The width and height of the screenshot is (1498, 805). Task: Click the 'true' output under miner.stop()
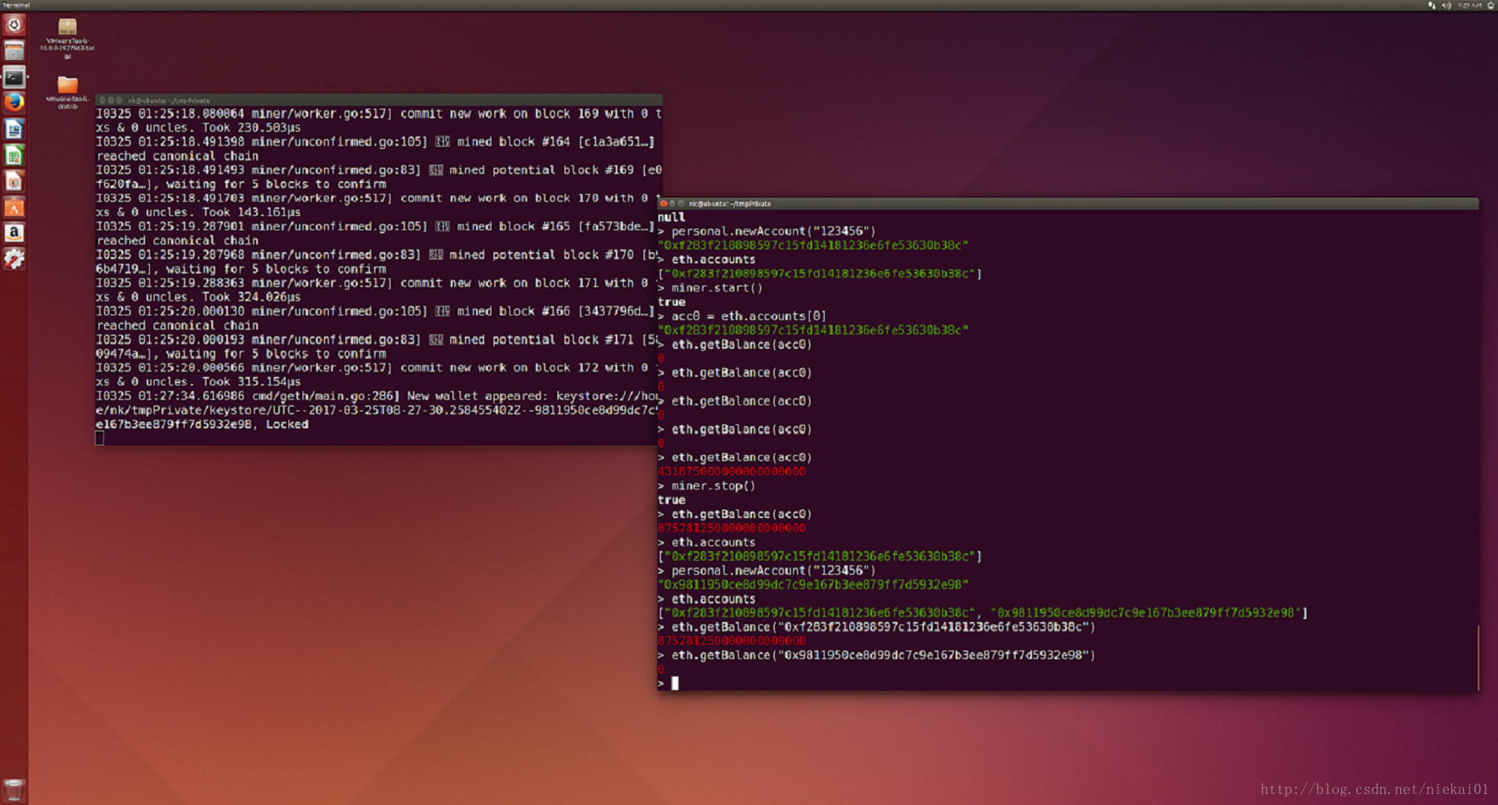pos(671,500)
